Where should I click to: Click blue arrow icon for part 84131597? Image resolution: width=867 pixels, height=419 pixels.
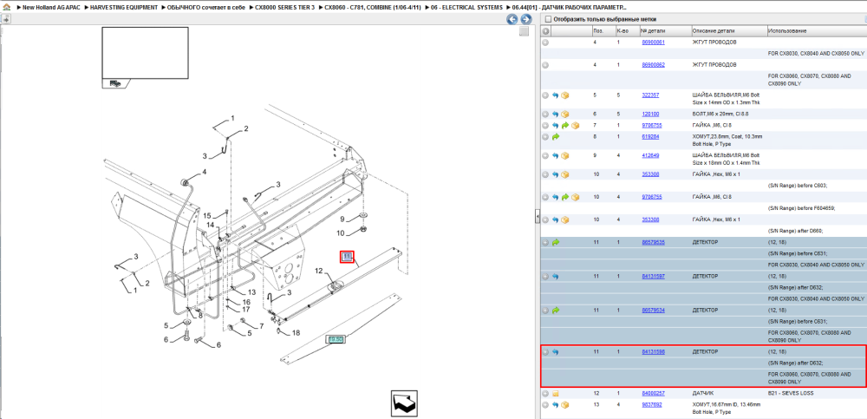(556, 276)
